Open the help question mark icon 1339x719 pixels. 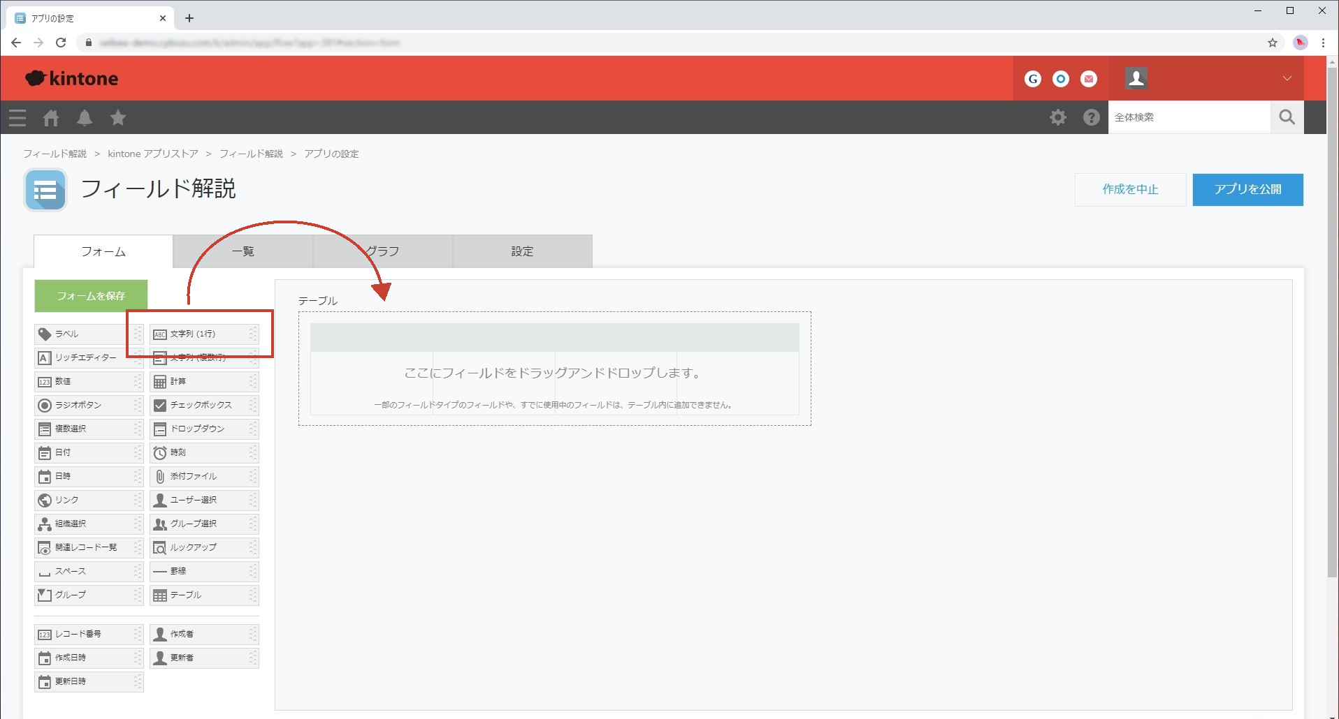pos(1092,117)
